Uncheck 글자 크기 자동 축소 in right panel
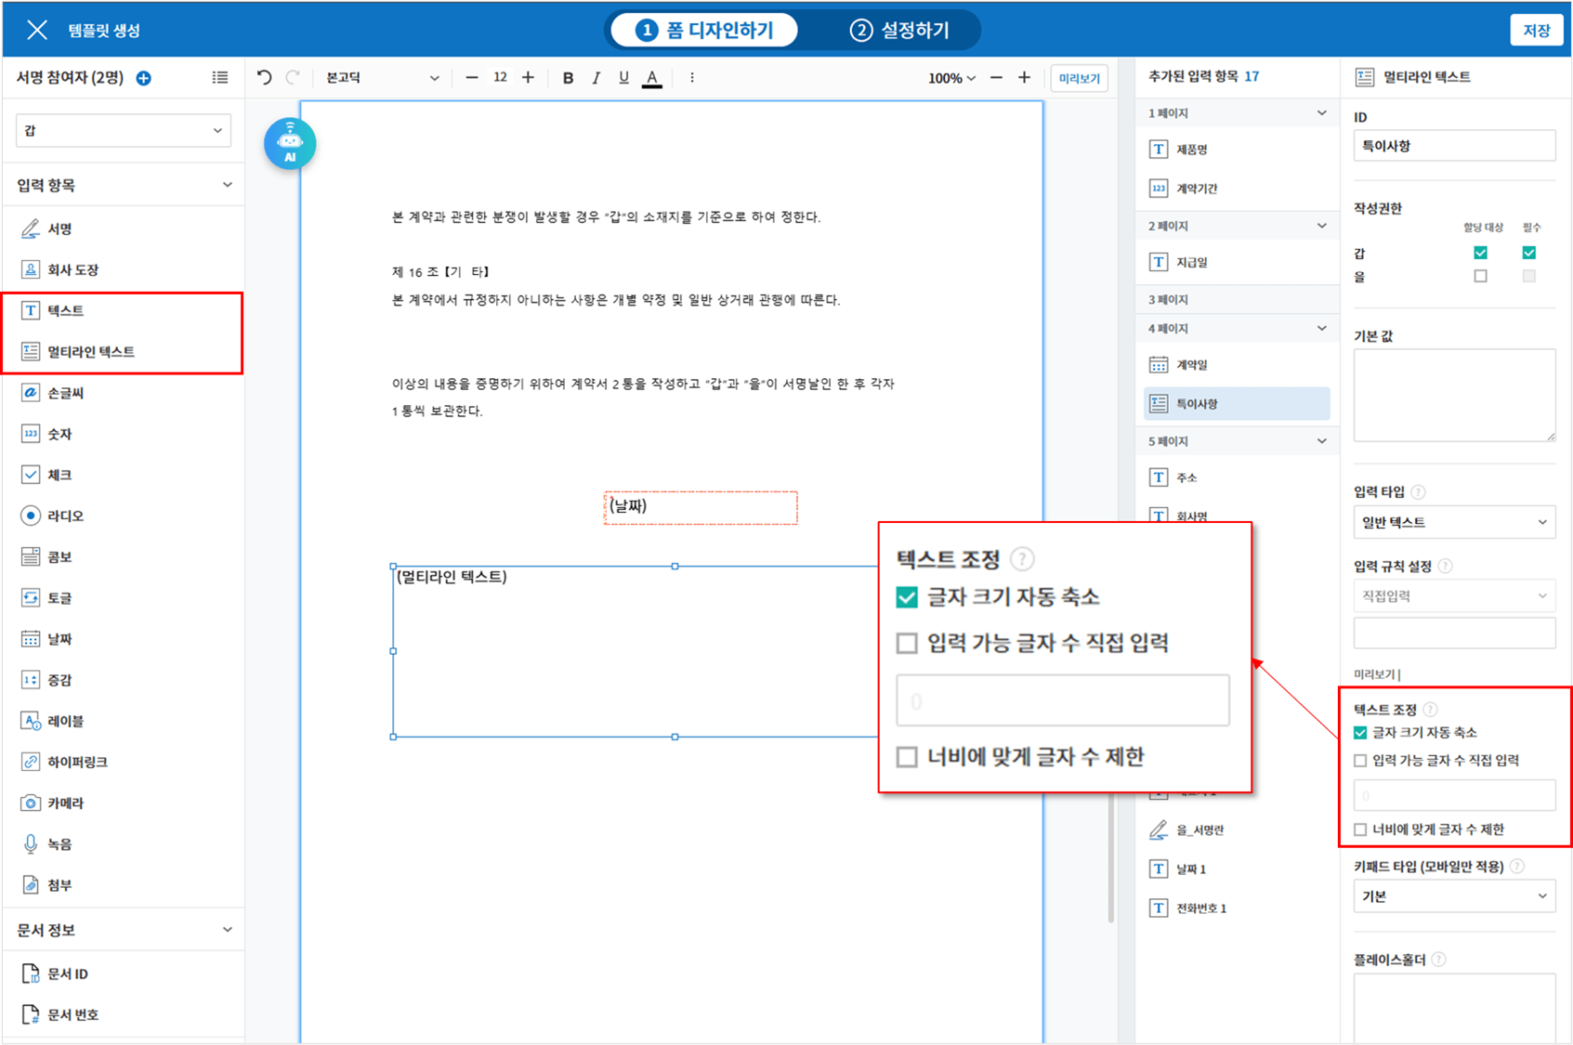This screenshot has width=1573, height=1045. [x=1360, y=733]
